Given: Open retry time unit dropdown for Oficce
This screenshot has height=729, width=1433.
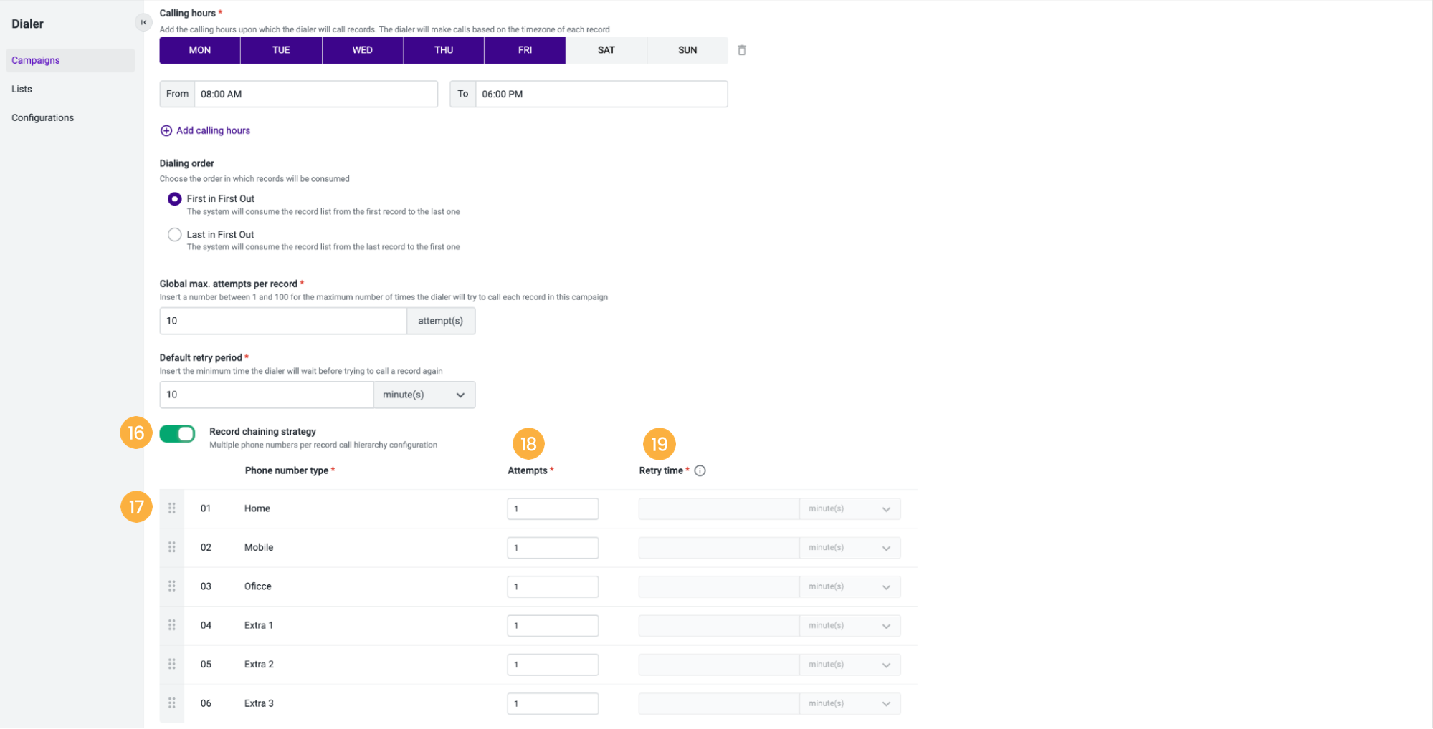Looking at the screenshot, I should [x=850, y=587].
